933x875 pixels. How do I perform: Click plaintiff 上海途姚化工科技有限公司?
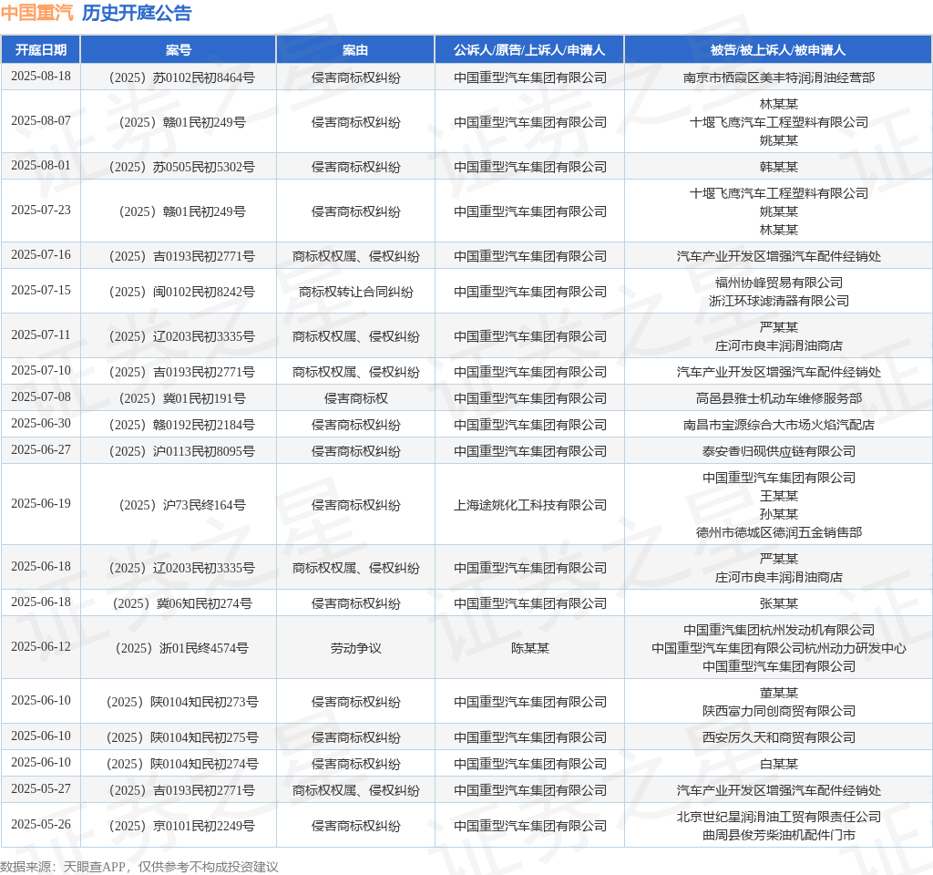pyautogui.click(x=529, y=505)
